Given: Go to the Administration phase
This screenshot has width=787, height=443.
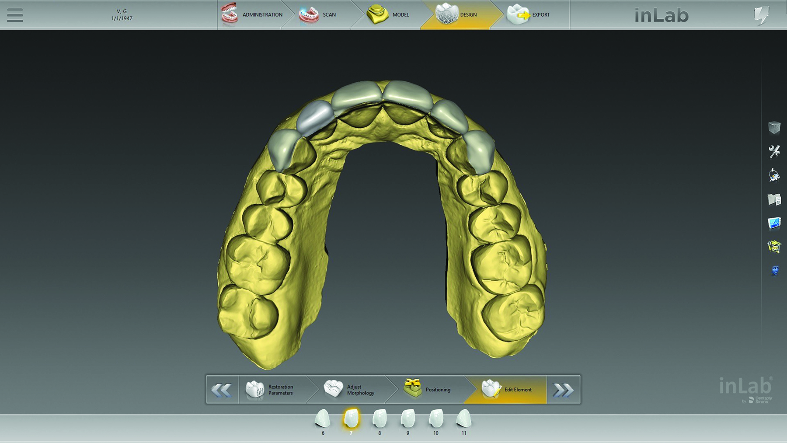Looking at the screenshot, I should tap(252, 14).
